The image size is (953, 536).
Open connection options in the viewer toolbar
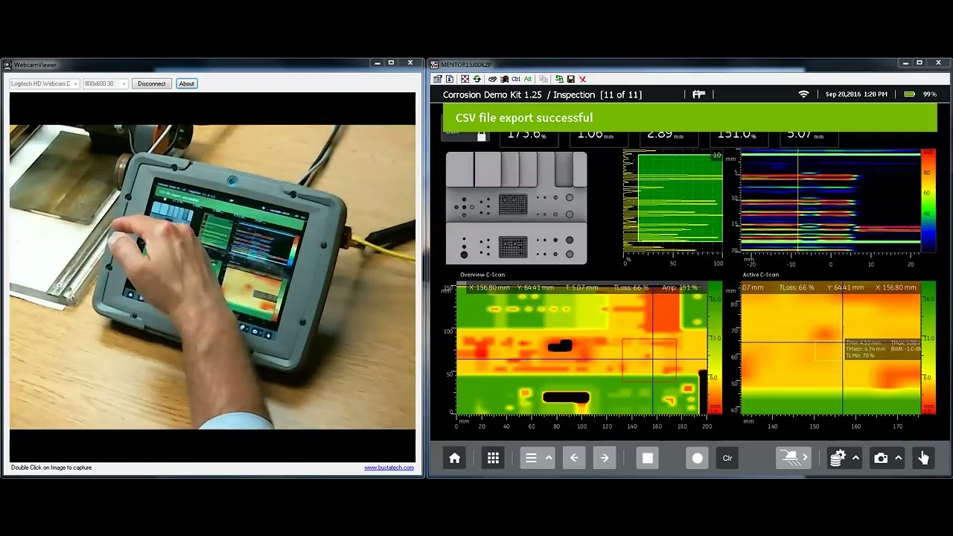[438, 79]
